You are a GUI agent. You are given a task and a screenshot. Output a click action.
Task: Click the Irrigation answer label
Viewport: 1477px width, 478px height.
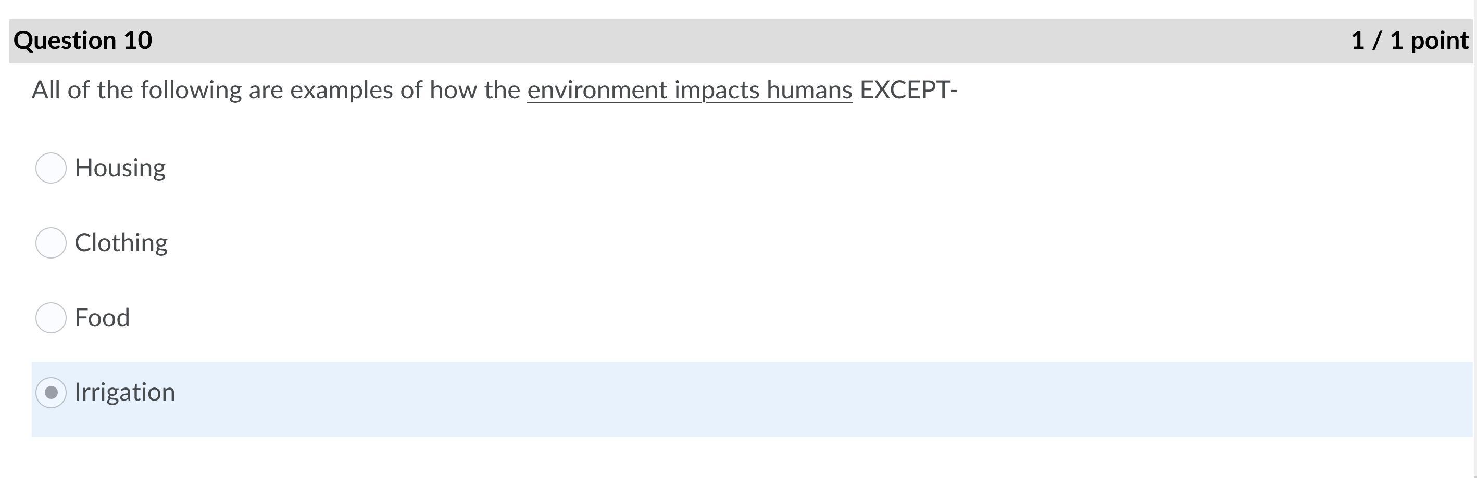point(125,393)
